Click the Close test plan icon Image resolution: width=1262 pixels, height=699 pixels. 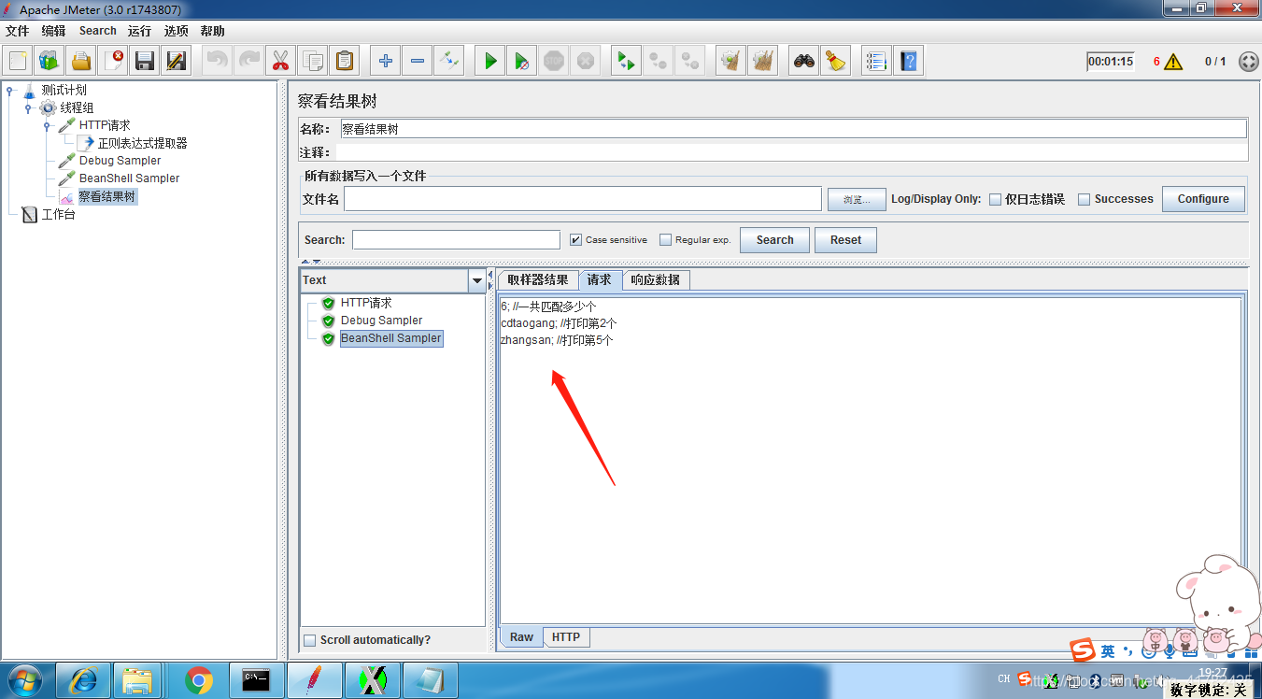point(113,62)
